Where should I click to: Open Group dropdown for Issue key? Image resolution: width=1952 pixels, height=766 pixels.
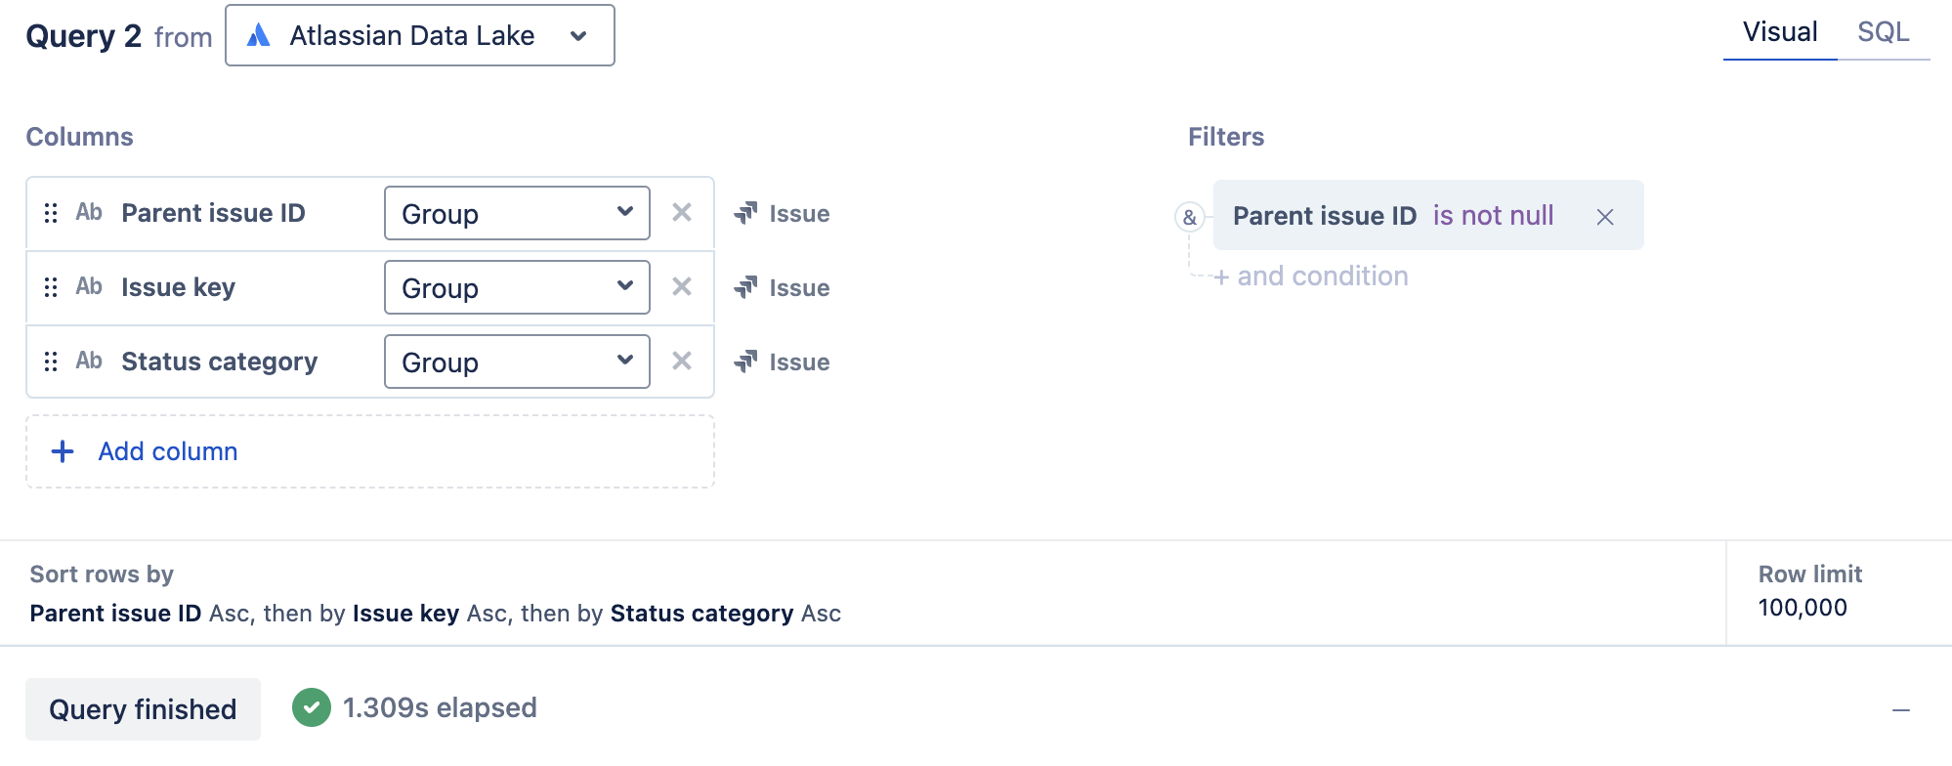pos(517,287)
